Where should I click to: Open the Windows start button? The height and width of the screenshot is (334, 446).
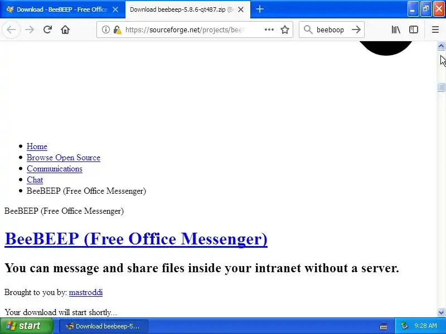[26, 326]
